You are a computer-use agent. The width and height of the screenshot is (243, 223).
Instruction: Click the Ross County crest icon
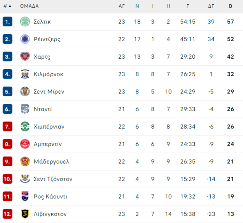point(25,197)
